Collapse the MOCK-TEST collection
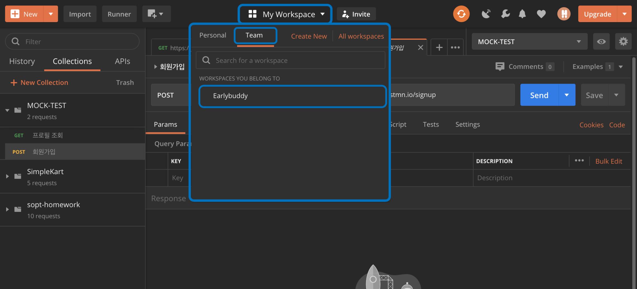This screenshot has width=637, height=289. [7, 110]
